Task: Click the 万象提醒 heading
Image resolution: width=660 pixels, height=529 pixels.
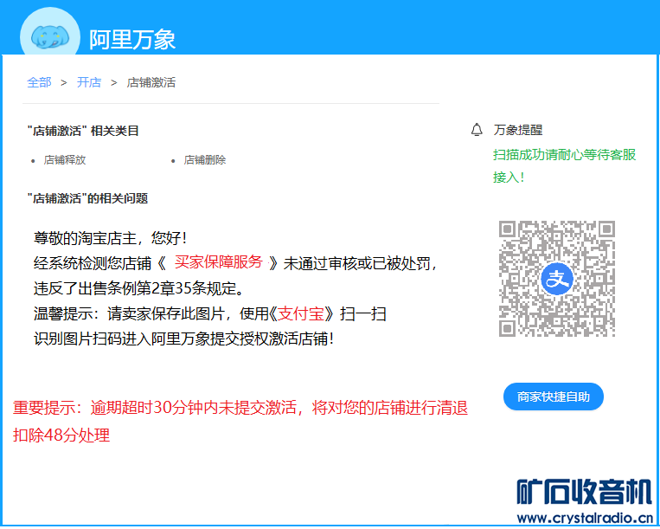Action: [518, 130]
